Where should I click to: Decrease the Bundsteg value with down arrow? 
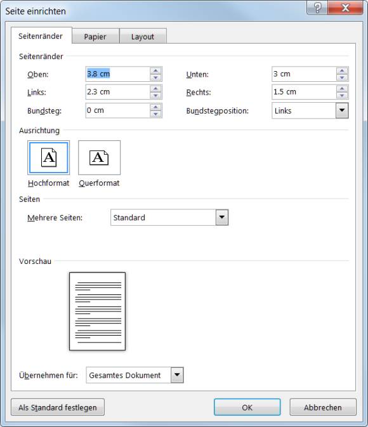155,114
